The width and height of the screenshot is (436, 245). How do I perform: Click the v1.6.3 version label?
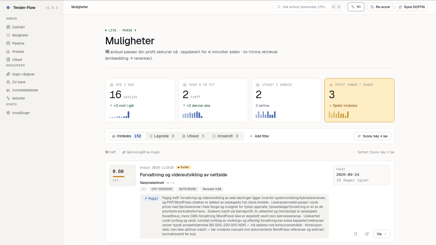[52, 8]
